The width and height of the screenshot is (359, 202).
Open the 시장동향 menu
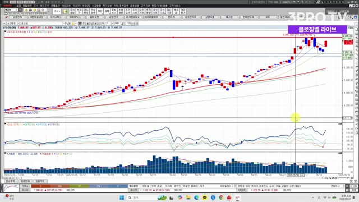[x=96, y=6]
